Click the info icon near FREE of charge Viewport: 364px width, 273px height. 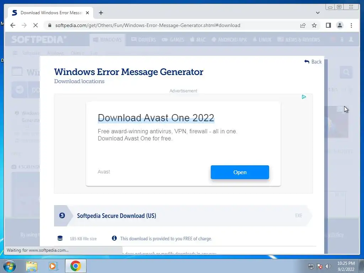(114, 238)
